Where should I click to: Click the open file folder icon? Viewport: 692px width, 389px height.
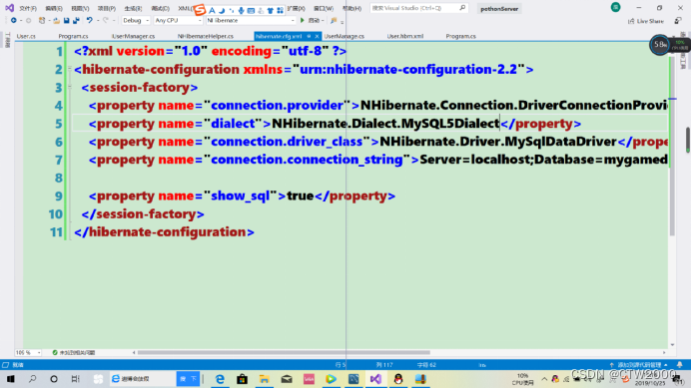(x=57, y=20)
